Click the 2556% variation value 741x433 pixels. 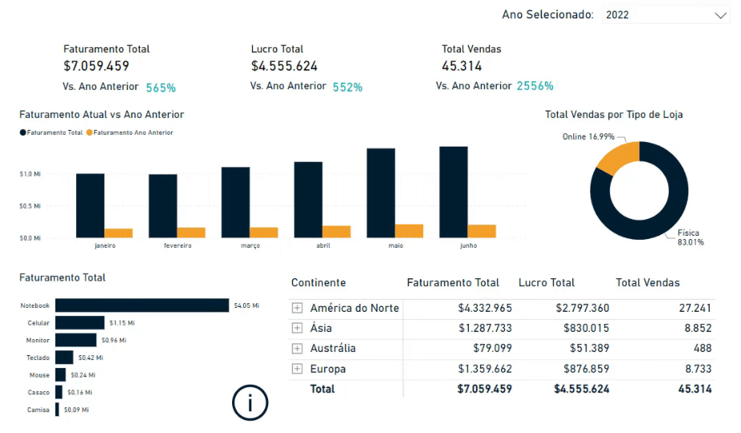coord(535,86)
